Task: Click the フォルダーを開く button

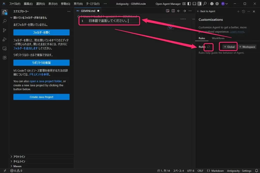Action: coord(41,32)
